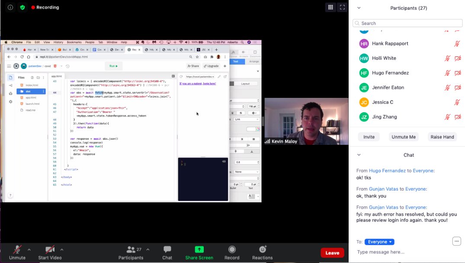Click Jing Zhang's video-off camera icon
The width and height of the screenshot is (465, 263).
coord(458,117)
